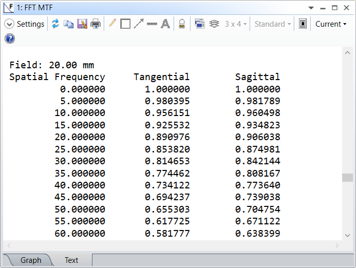Select the 'Field: 20.00 mm' text
Screen dimensions: 356x268
[51, 65]
